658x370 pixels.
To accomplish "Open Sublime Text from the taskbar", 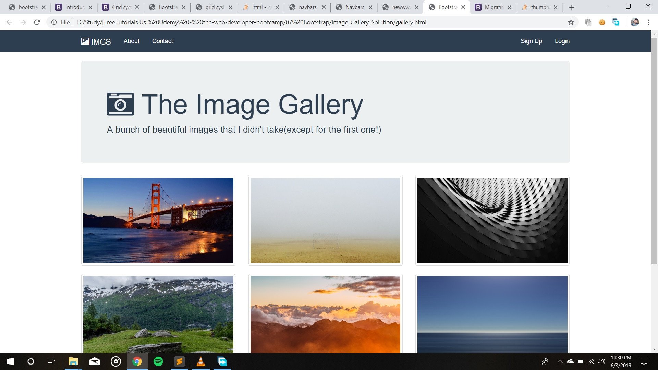I will 180,361.
